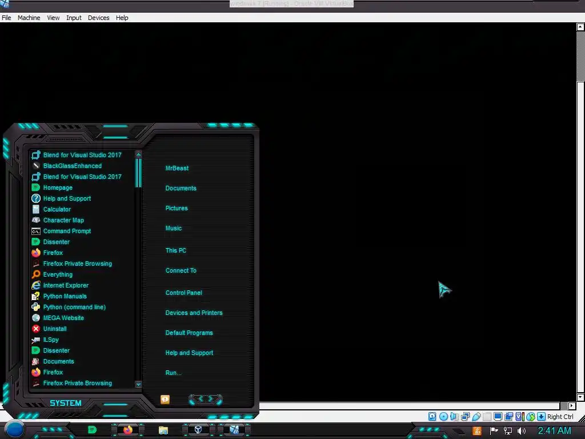Click the volume speaker tray icon
The image size is (585, 439).
522,431
